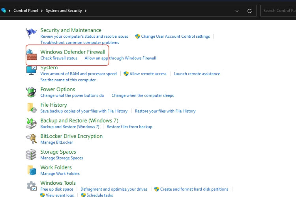
Task: Click the Security and Maintenance flag icon
Action: tap(31, 33)
